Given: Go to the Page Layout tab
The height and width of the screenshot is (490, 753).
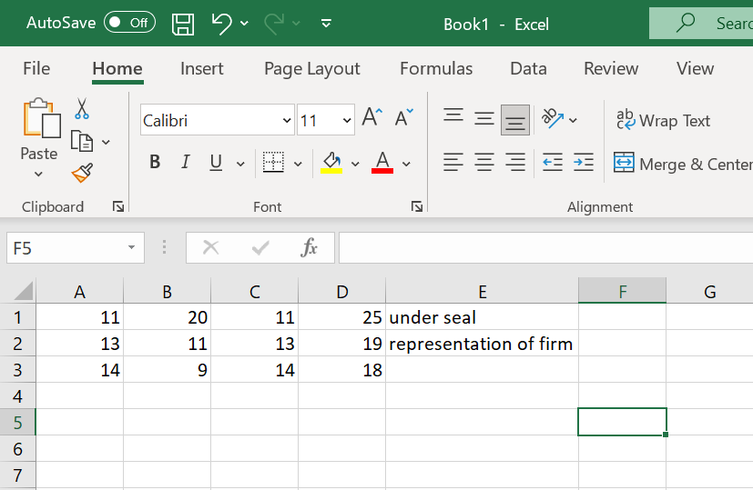Looking at the screenshot, I should click(311, 69).
